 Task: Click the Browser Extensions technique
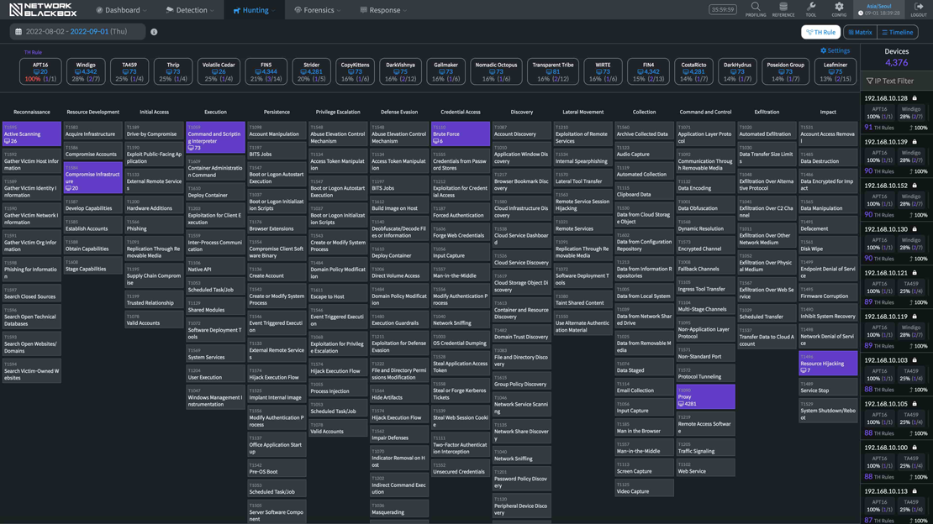277,225
